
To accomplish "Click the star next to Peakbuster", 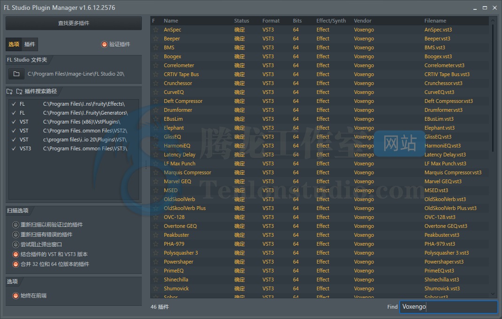I will 155,235.
